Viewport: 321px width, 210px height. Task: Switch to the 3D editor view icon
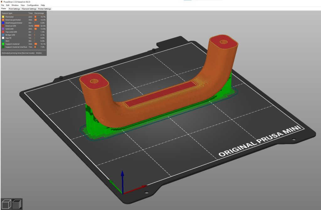pyautogui.click(x=6, y=204)
